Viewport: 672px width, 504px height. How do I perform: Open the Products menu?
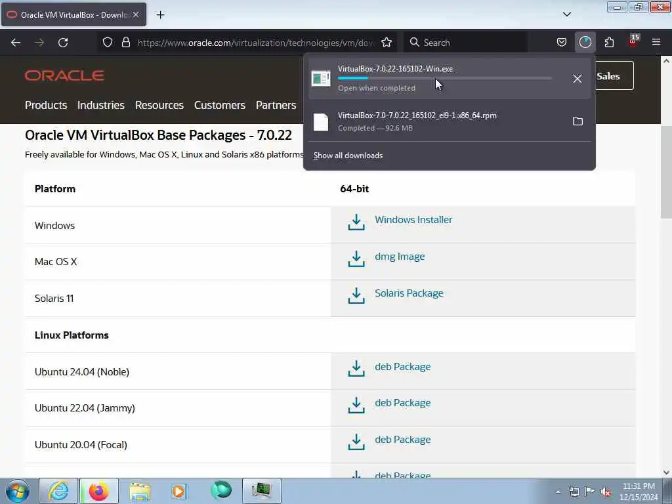click(x=46, y=105)
